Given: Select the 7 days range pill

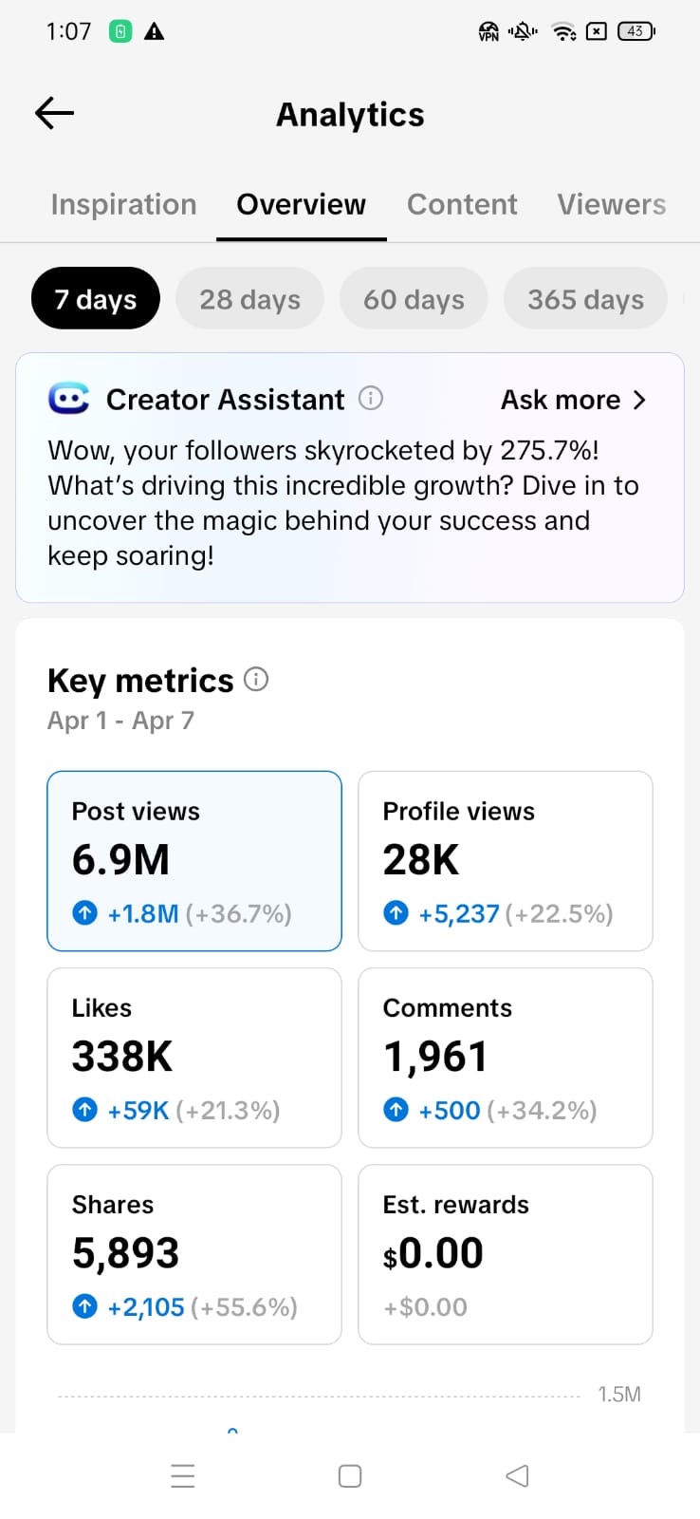Looking at the screenshot, I should [x=96, y=299].
